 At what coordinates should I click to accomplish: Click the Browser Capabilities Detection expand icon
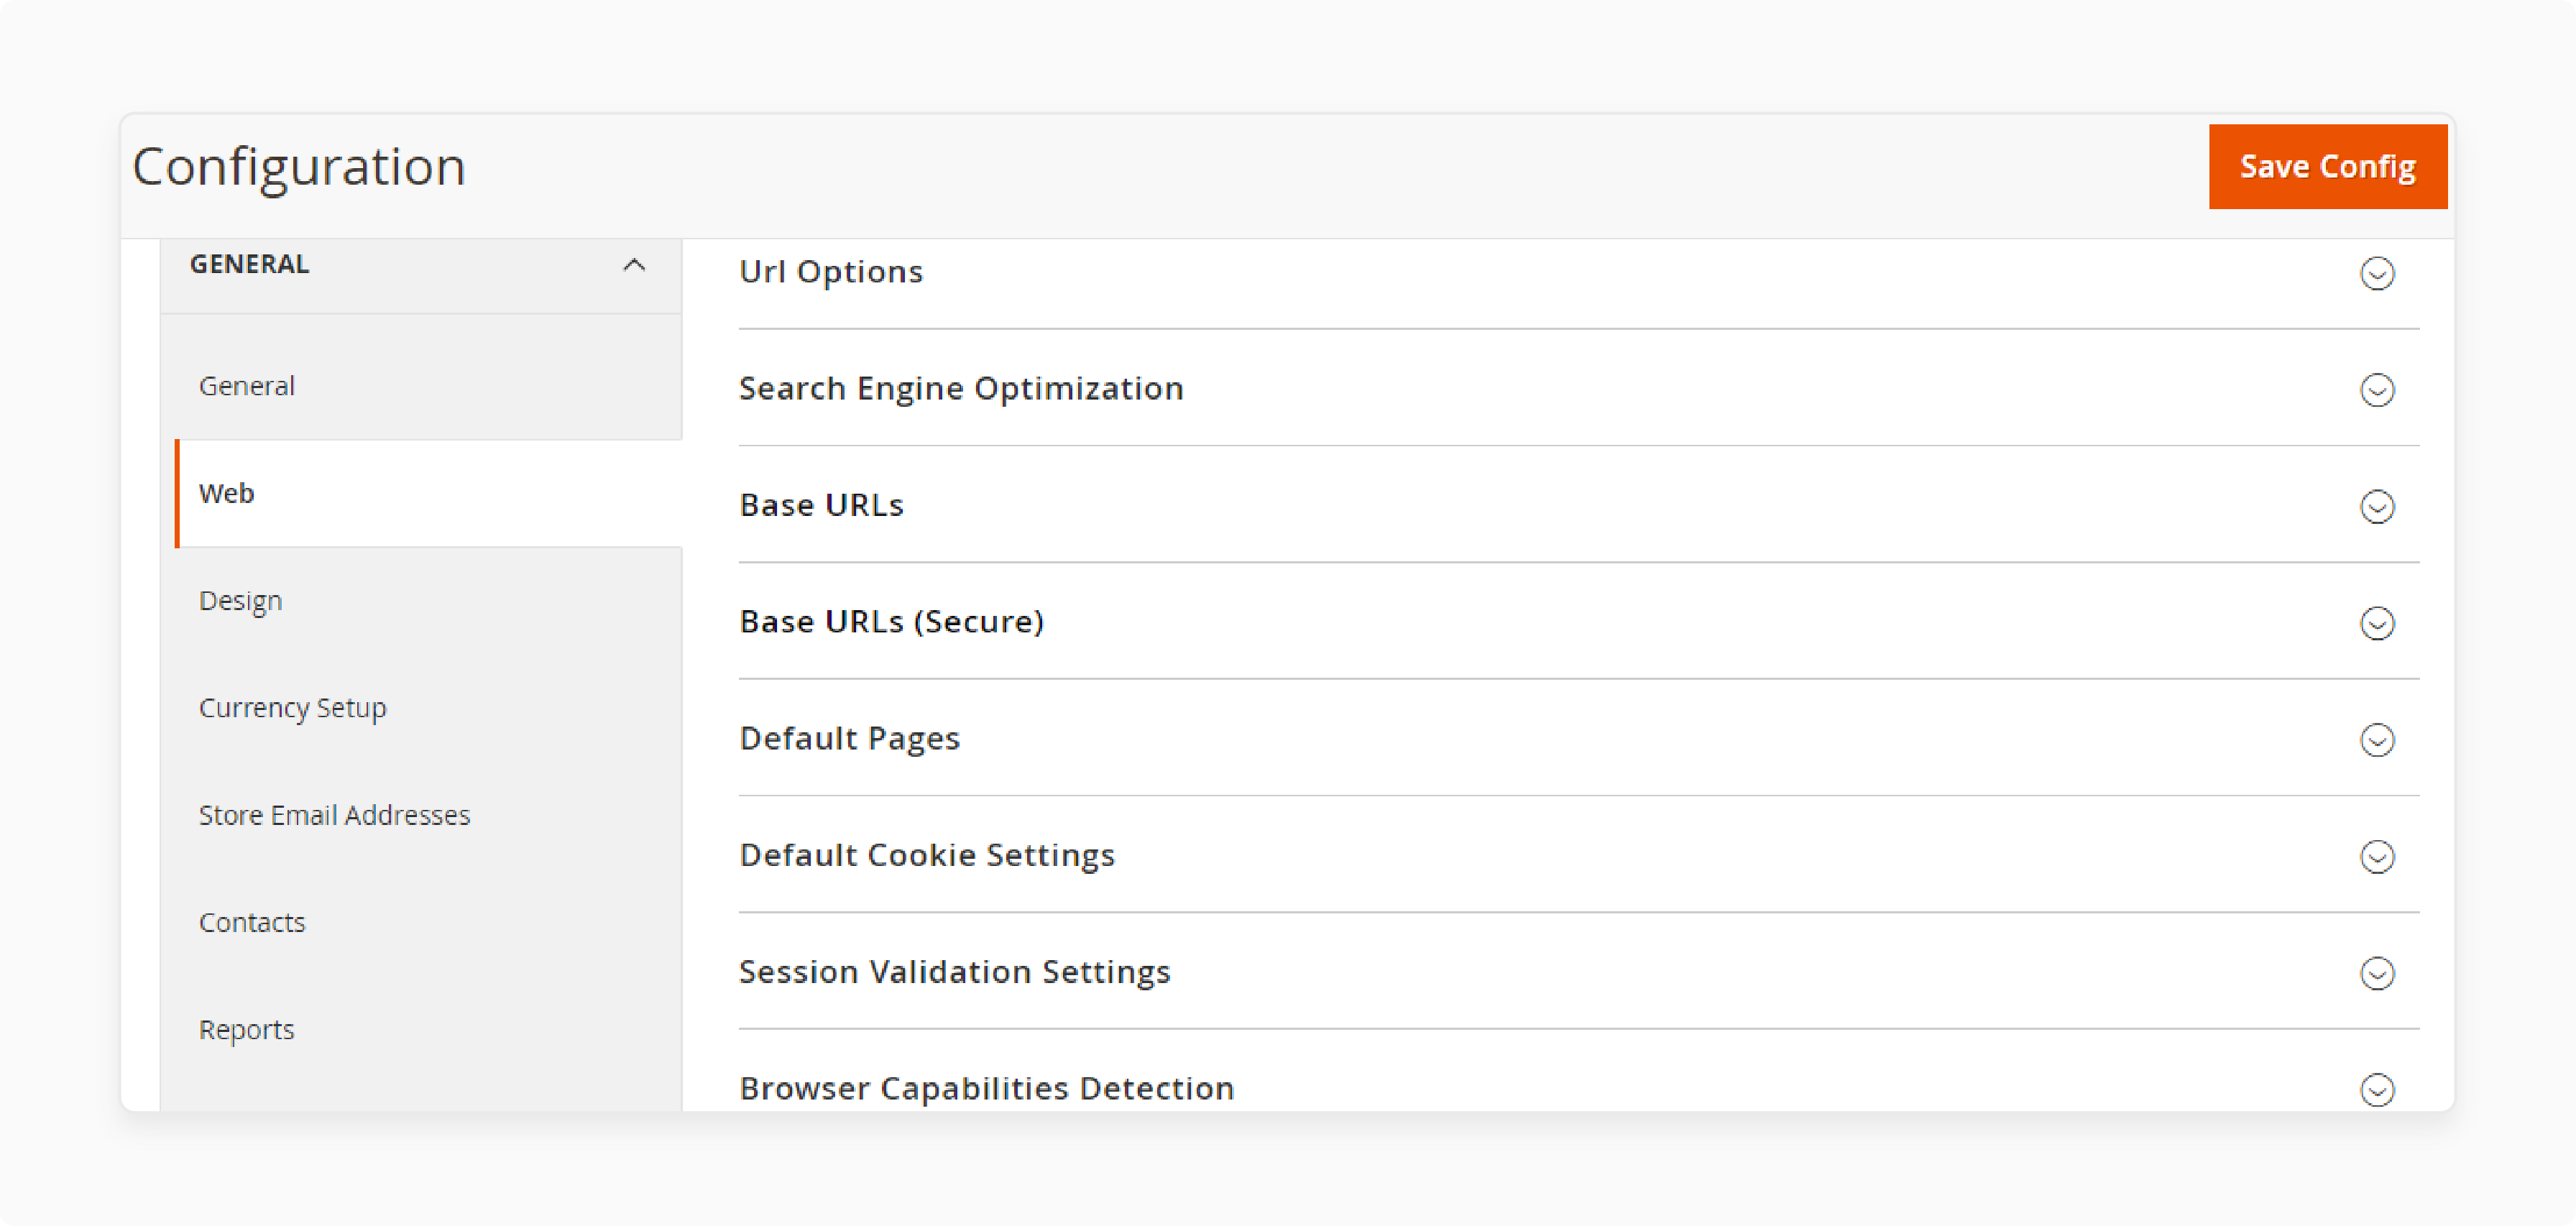pyautogui.click(x=2380, y=1089)
